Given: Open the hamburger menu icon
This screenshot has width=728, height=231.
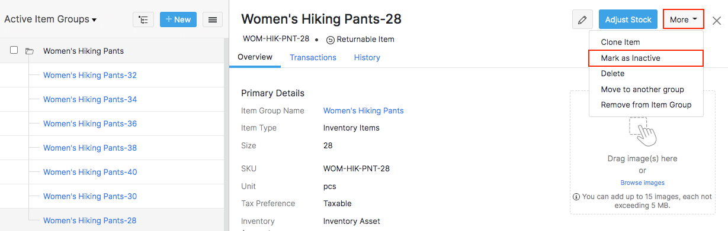Looking at the screenshot, I should pyautogui.click(x=213, y=19).
